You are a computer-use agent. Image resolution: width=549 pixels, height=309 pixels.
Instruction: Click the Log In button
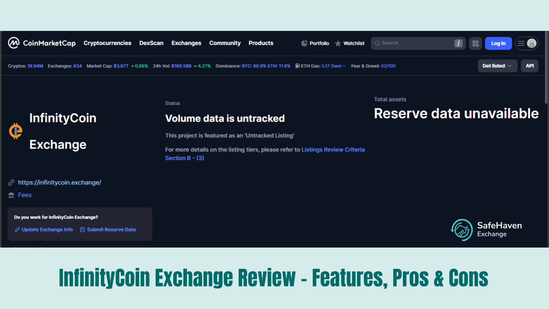click(x=498, y=43)
